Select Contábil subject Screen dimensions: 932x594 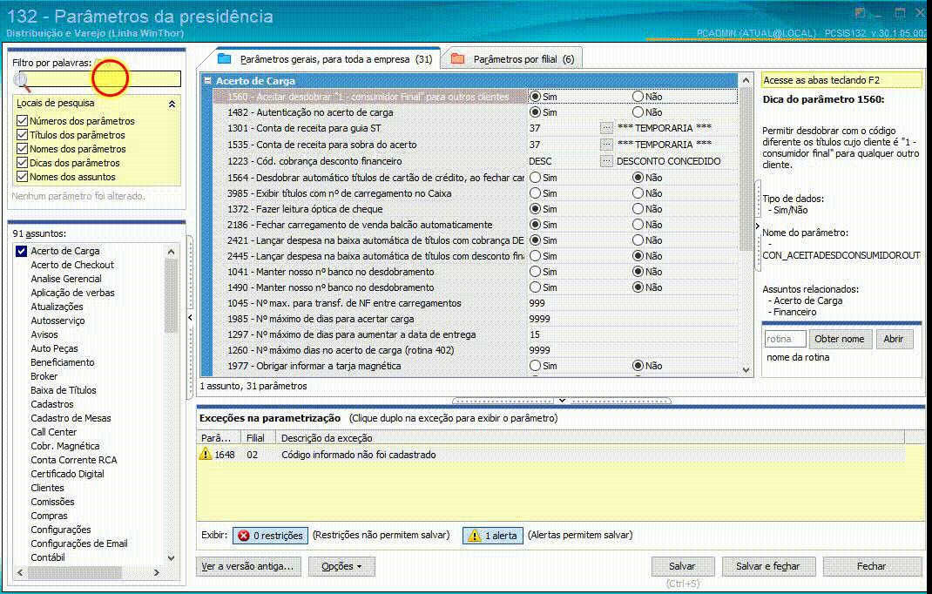pos(48,557)
